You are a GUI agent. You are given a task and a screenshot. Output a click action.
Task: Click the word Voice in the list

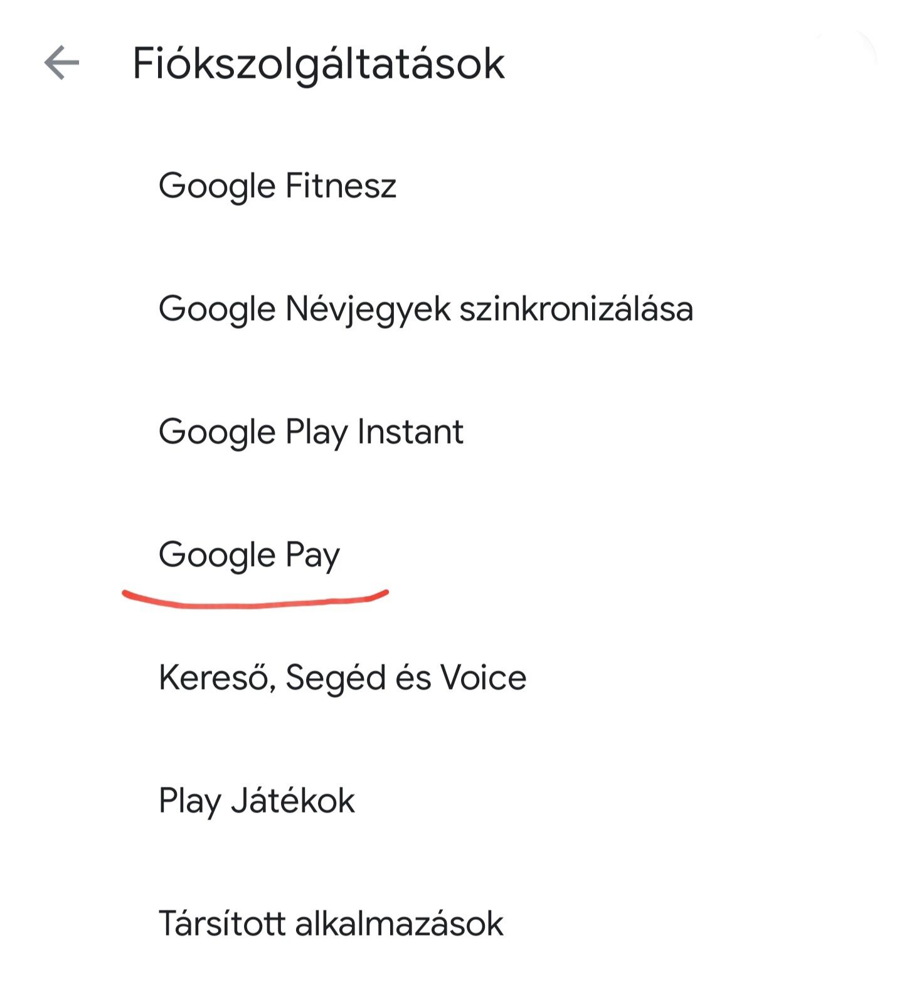[x=483, y=678]
